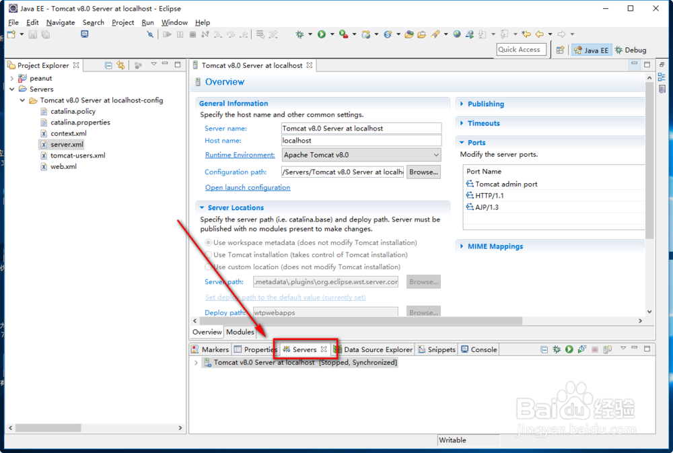
Task: Collapse the Server Locations section
Action: pos(202,208)
